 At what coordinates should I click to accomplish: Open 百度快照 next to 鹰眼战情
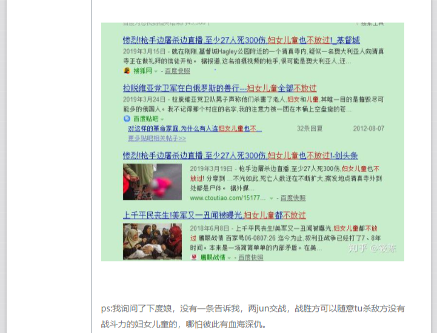[x=250, y=257]
